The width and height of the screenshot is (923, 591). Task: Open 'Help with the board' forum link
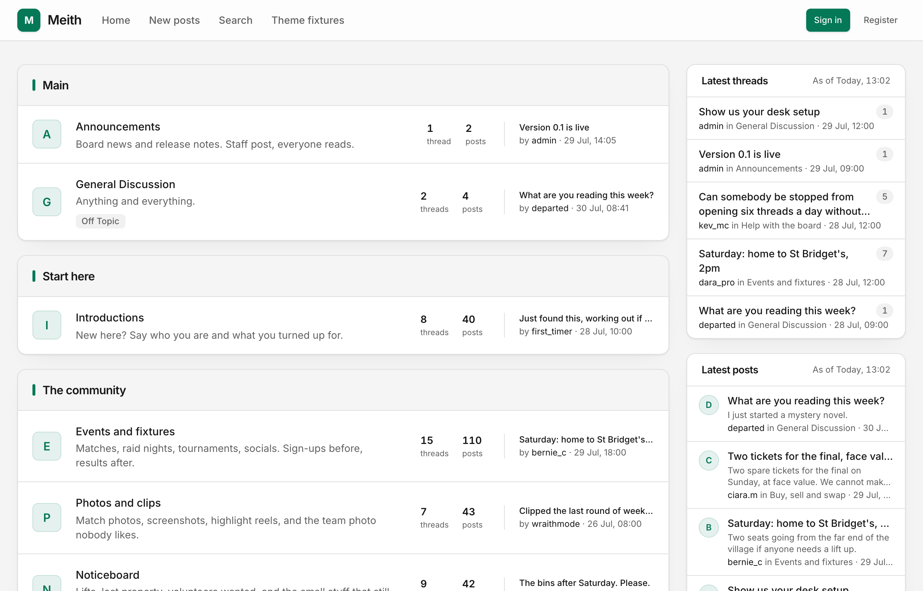pos(781,226)
